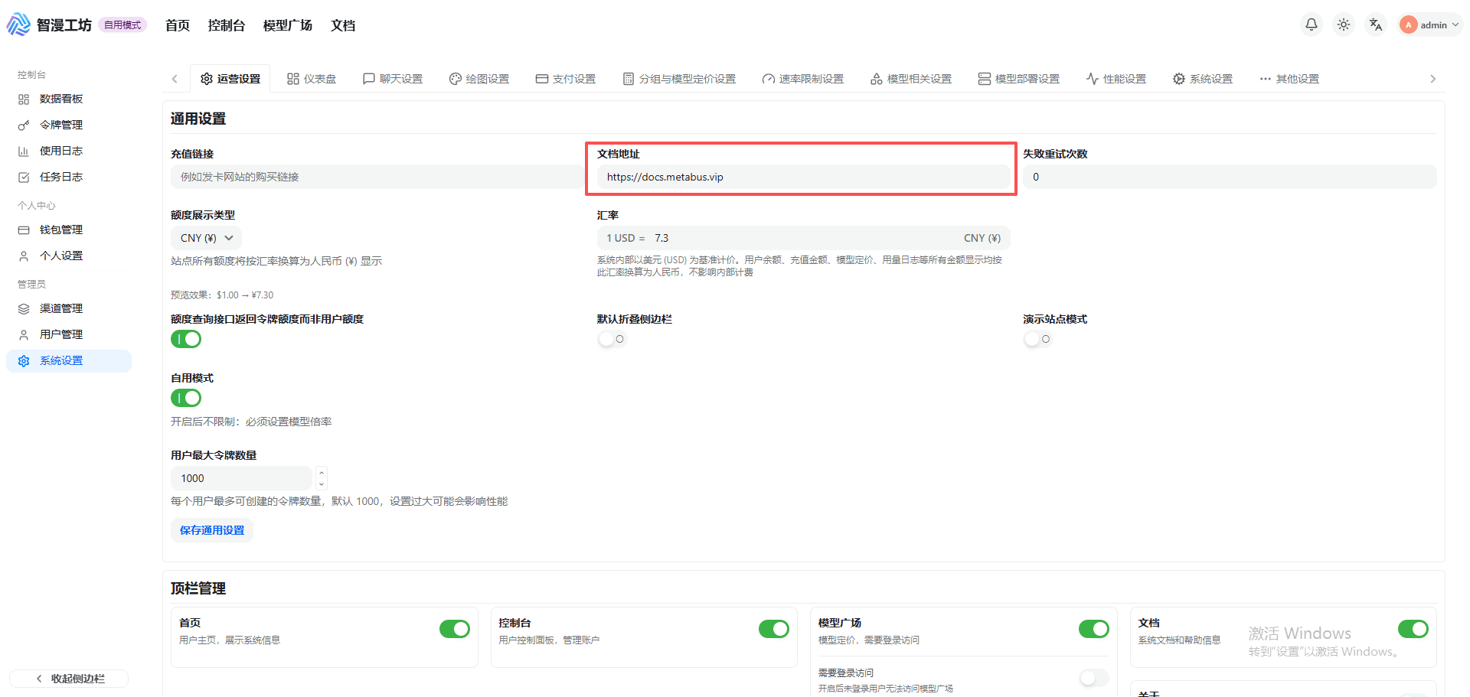The width and height of the screenshot is (1470, 697).
Task: Click the admin avatar icon
Action: pos(1408,24)
